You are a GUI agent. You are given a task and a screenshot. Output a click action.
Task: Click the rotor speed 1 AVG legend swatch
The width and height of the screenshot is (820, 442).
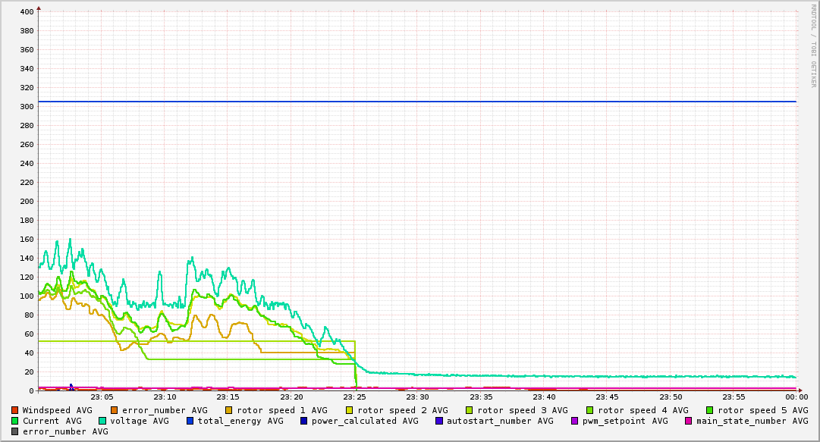tap(229, 411)
